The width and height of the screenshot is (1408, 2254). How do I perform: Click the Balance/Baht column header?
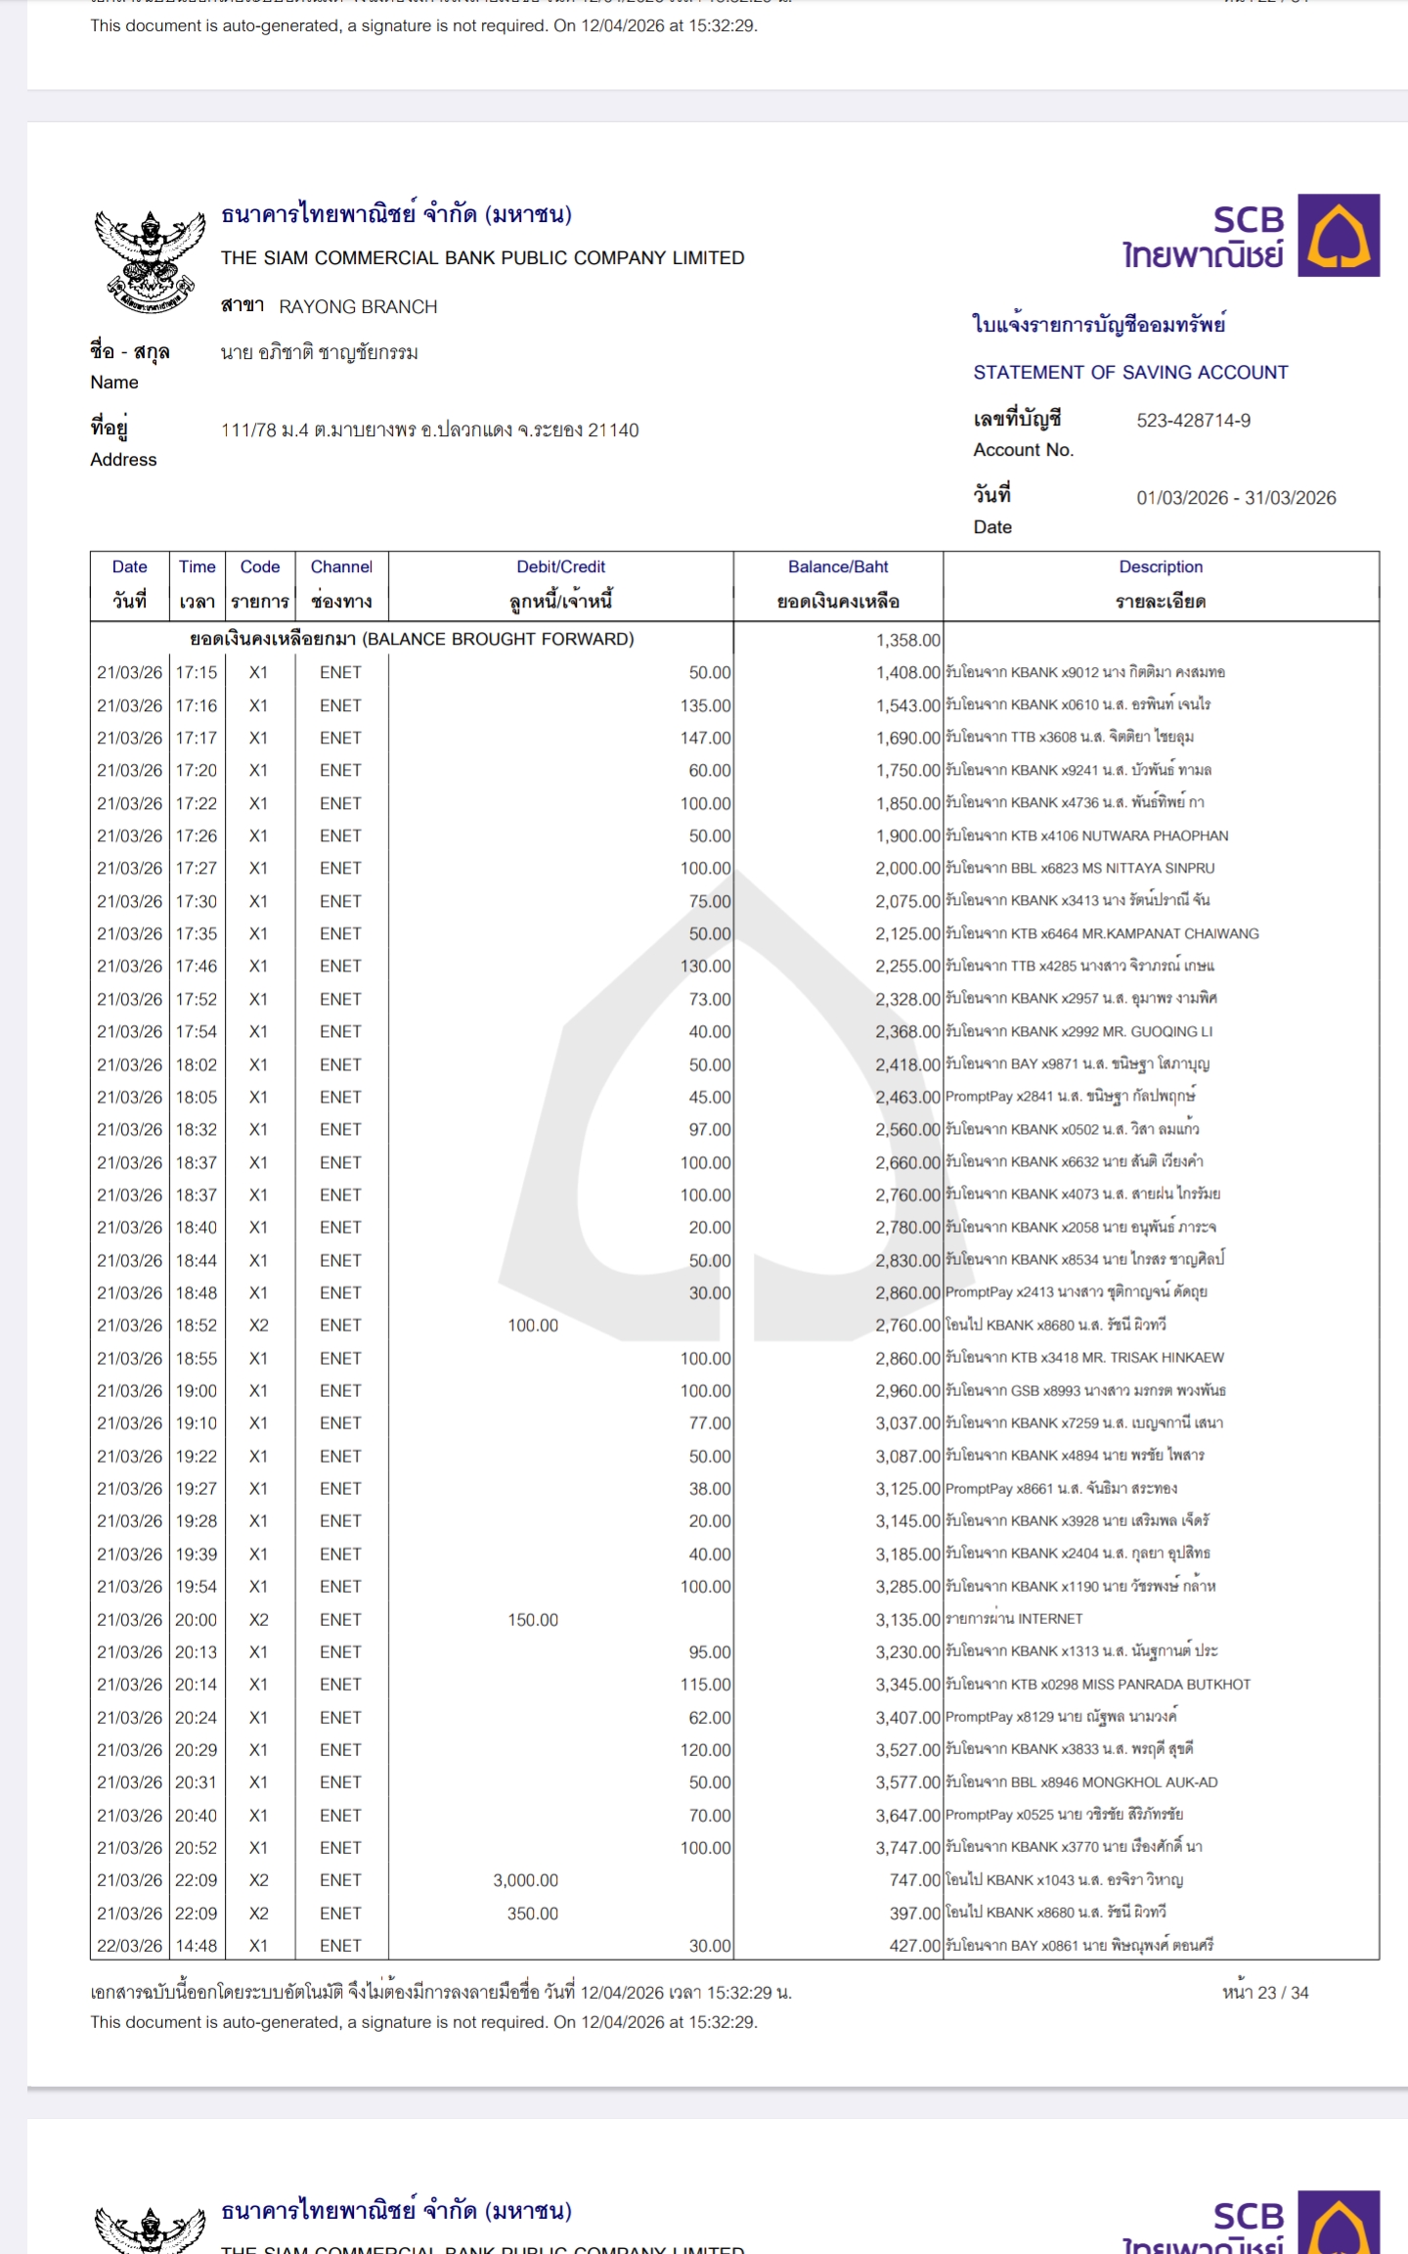838,584
